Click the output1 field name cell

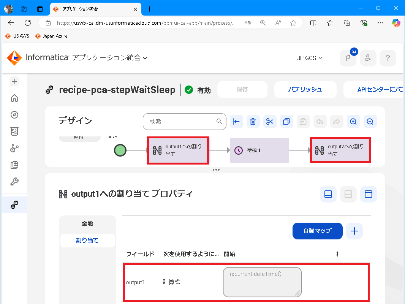point(135,282)
